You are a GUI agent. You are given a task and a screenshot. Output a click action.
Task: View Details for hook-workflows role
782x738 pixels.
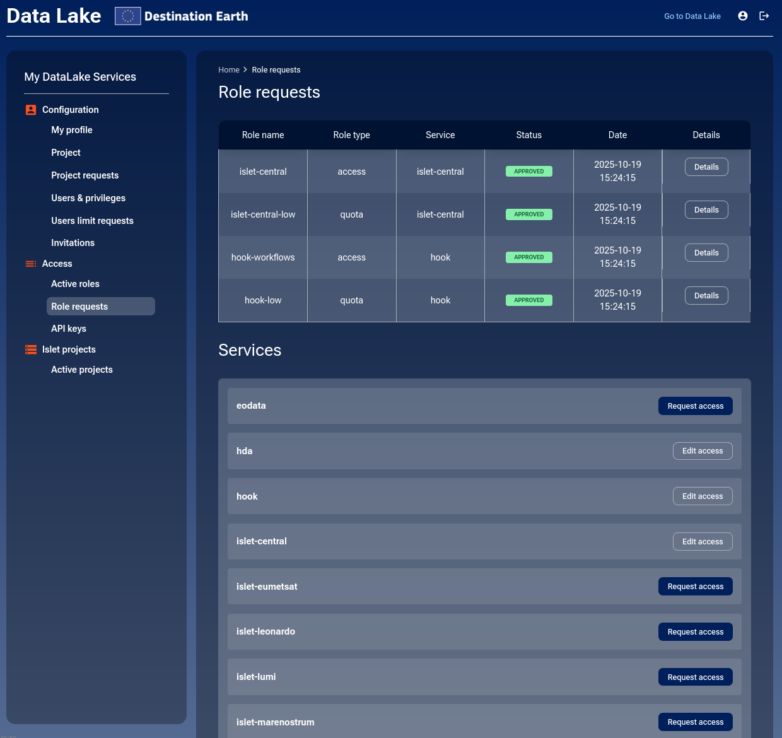[x=706, y=253]
